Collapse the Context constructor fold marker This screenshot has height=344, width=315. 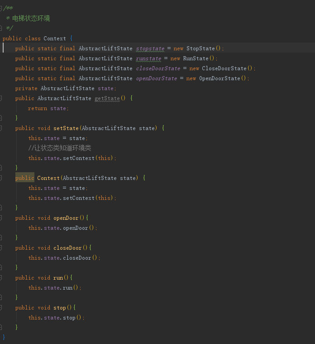pos(1,178)
